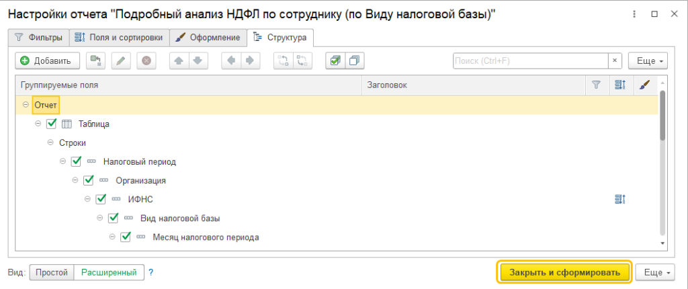The image size is (688, 289).
Task: Switch view to Расширенный
Action: tap(109, 272)
